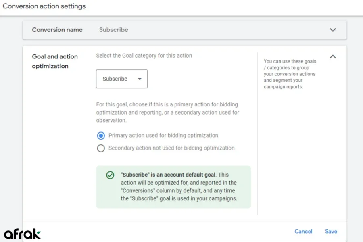Click the dropdown arrow beside Subscribe
The width and height of the screenshot is (363, 242).
[140, 79]
